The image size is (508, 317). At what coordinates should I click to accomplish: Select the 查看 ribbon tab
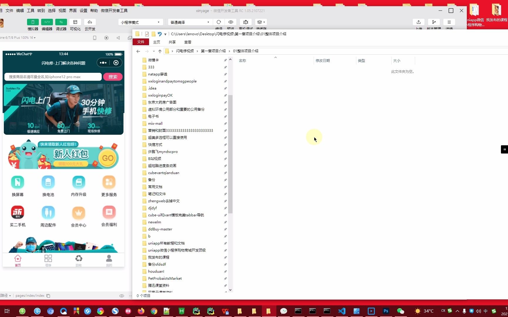(188, 42)
